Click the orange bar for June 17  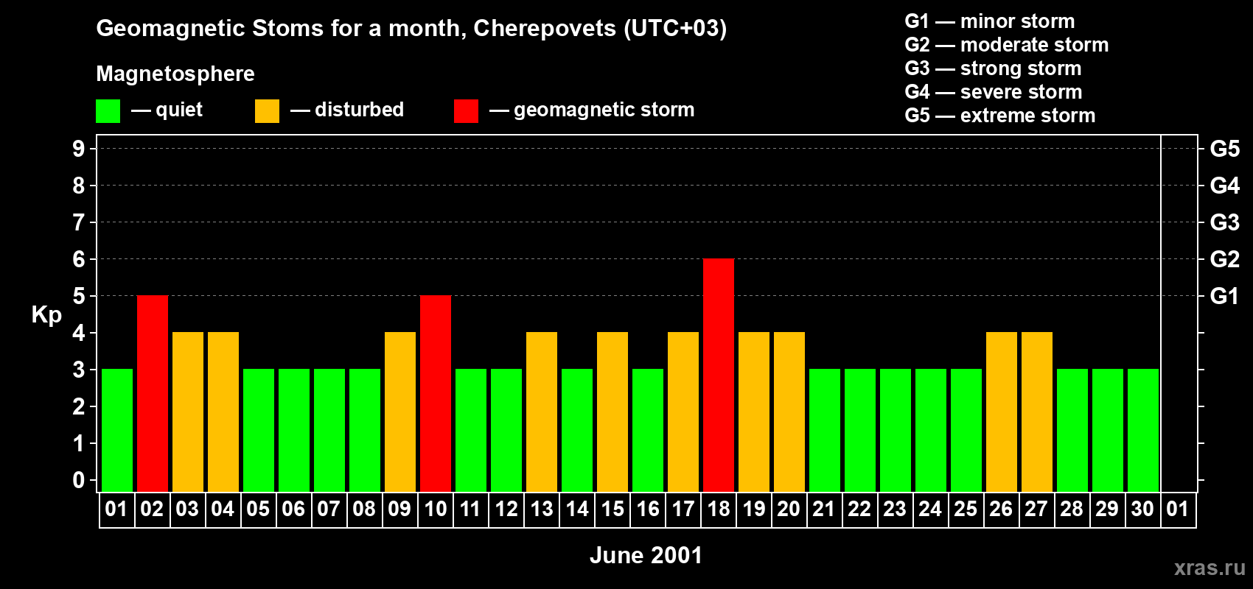[683, 412]
